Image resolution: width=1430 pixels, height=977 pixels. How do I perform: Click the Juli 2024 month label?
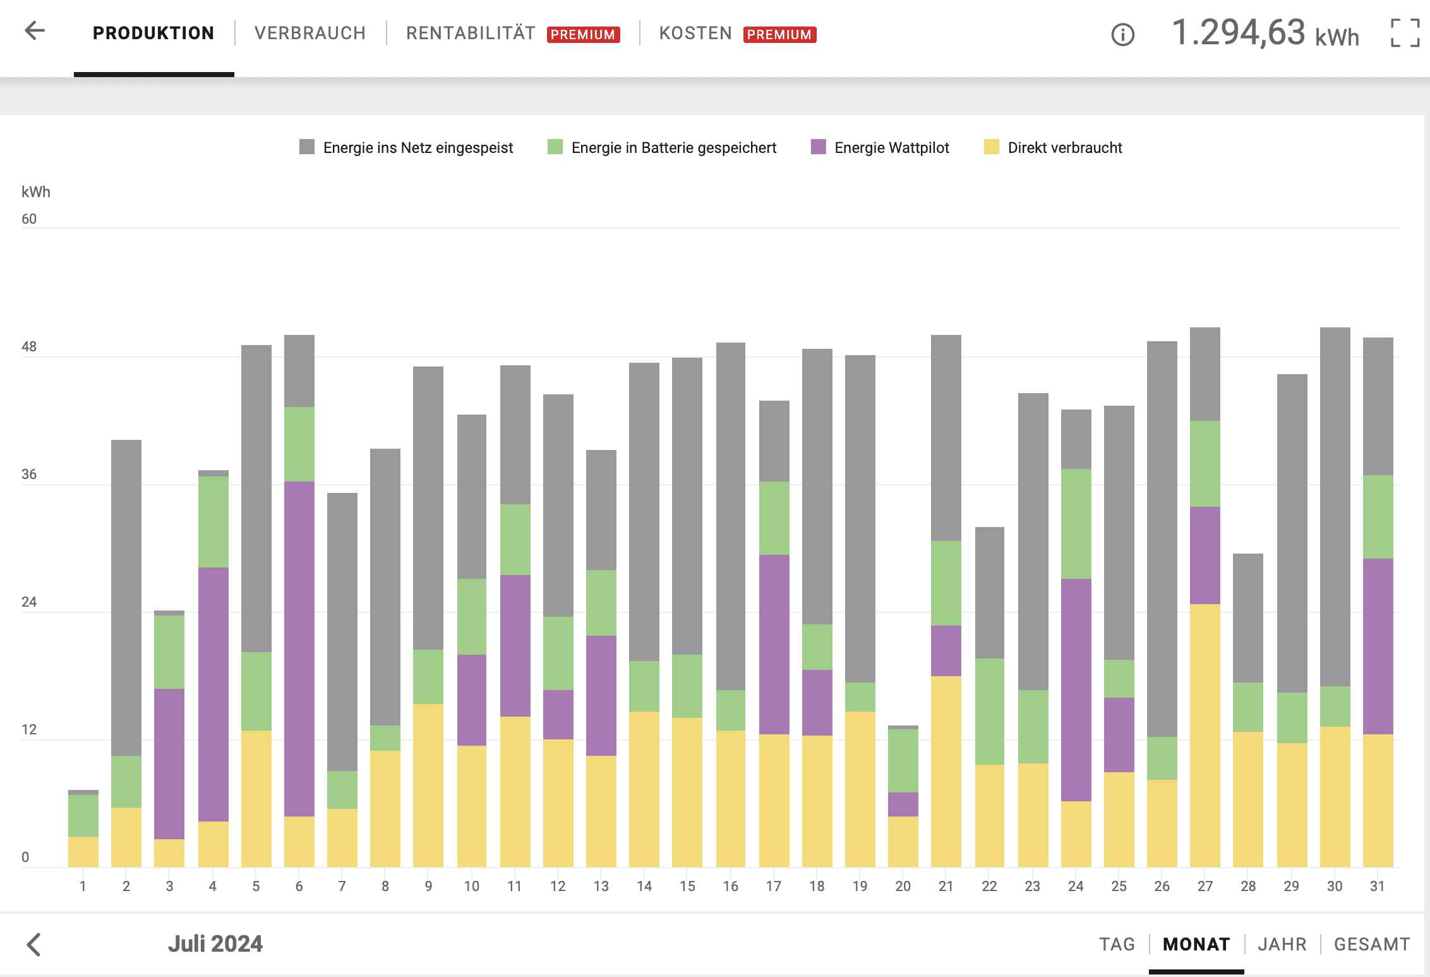tap(215, 944)
